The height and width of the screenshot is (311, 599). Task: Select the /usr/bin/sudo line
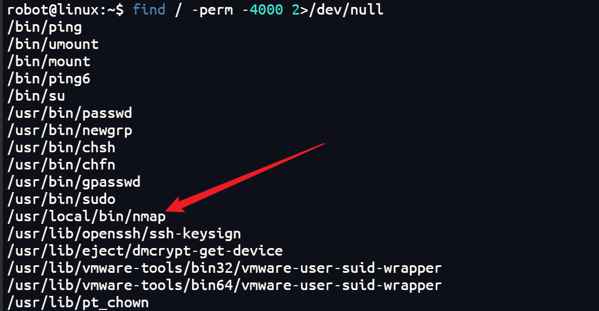coord(61,199)
